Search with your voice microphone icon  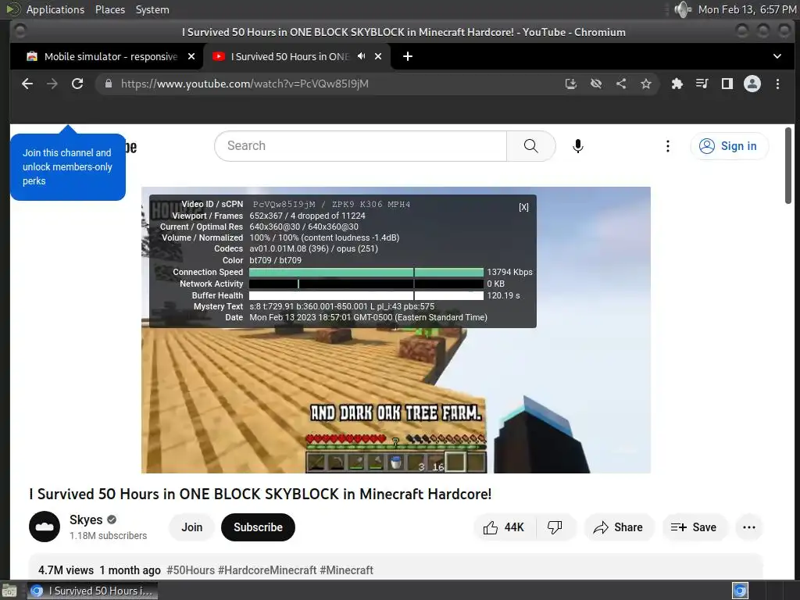[x=577, y=146]
